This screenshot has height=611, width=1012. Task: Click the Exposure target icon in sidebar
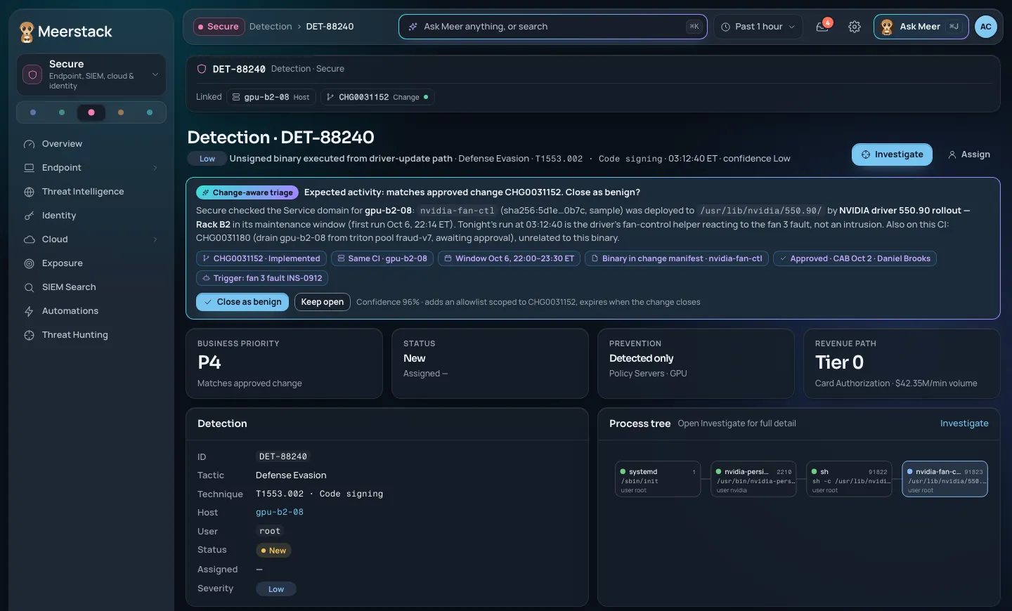click(x=30, y=263)
